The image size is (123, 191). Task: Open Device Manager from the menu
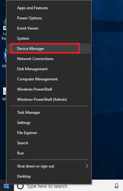[49, 49]
